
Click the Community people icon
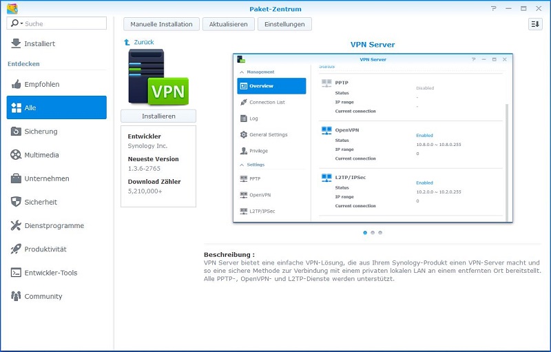tap(16, 296)
